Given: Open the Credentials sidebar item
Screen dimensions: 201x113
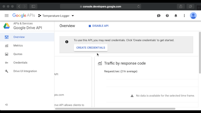Looking at the screenshot, I should [x=27, y=63].
